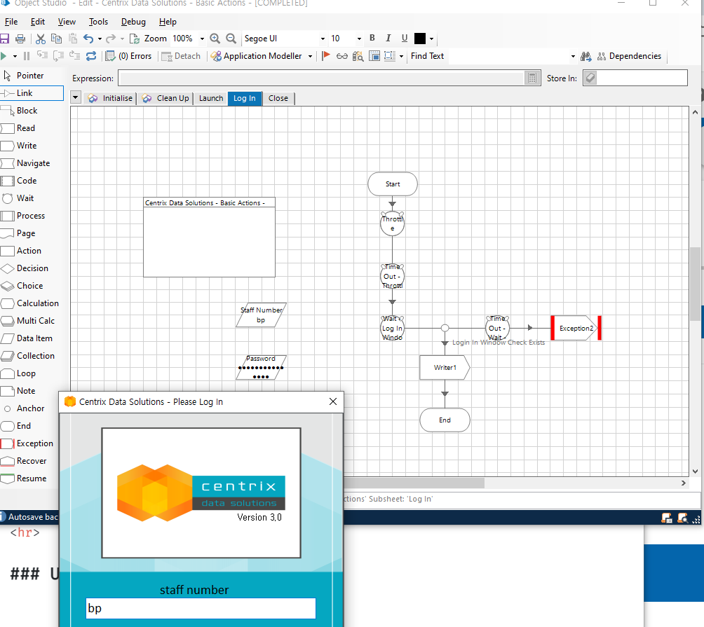Click the red breakpoint flag icon
The height and width of the screenshot is (627, 704).
point(327,56)
